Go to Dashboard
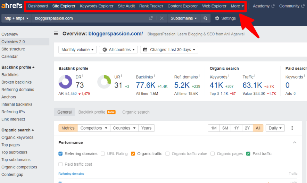The image size is (307, 183). (x=38, y=6)
